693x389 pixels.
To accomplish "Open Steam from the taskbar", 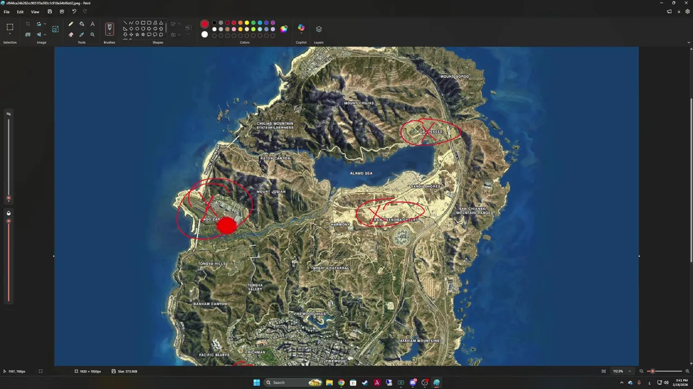I will point(365,383).
